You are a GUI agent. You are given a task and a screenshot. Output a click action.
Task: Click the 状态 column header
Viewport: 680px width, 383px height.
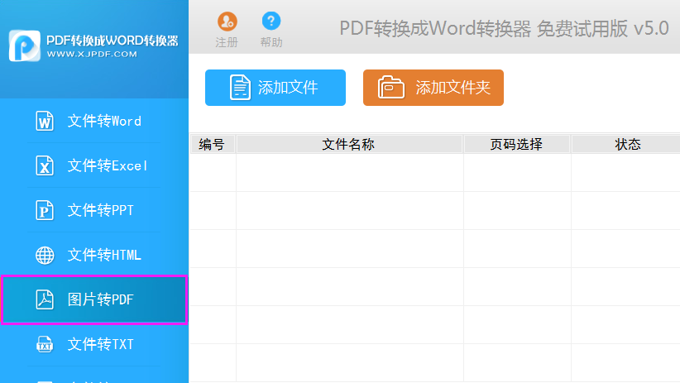click(625, 145)
